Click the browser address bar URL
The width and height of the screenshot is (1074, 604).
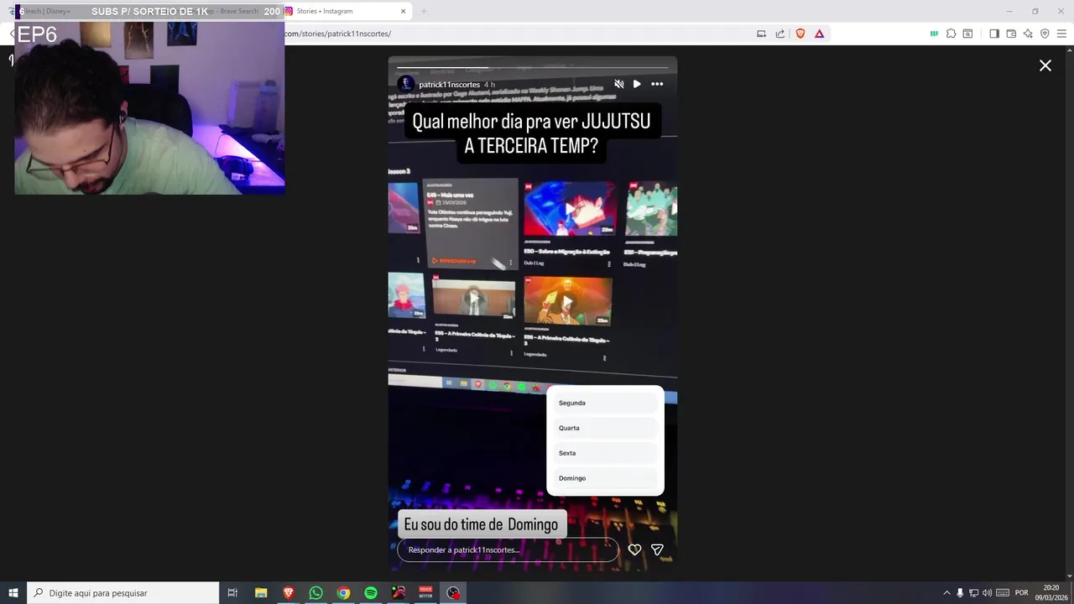tap(337, 34)
